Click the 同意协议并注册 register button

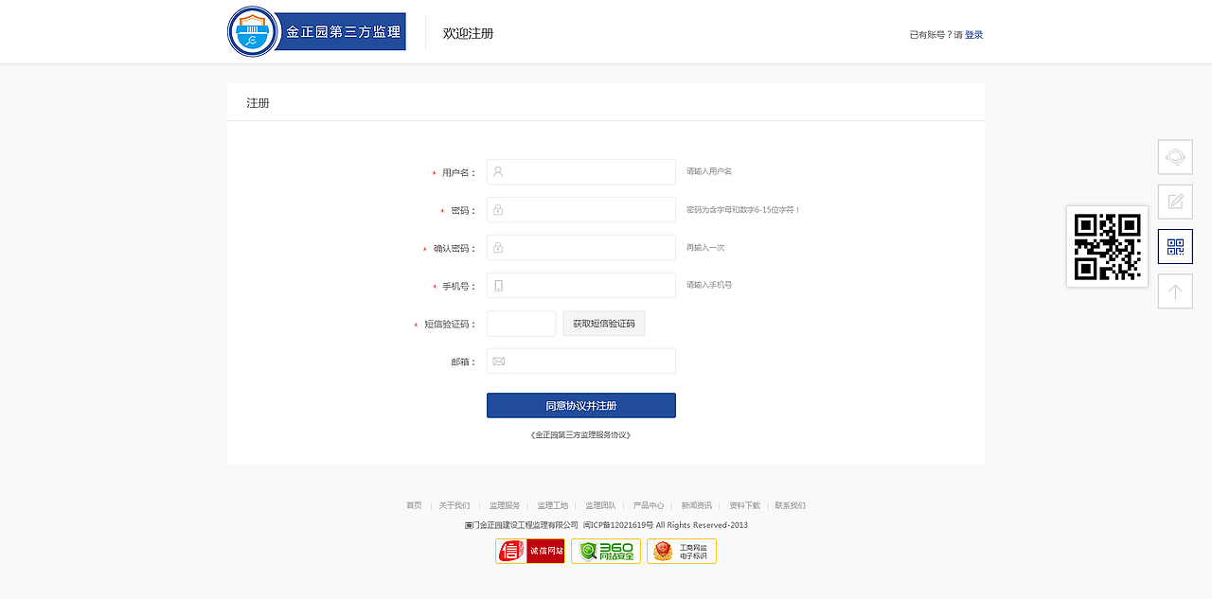580,405
